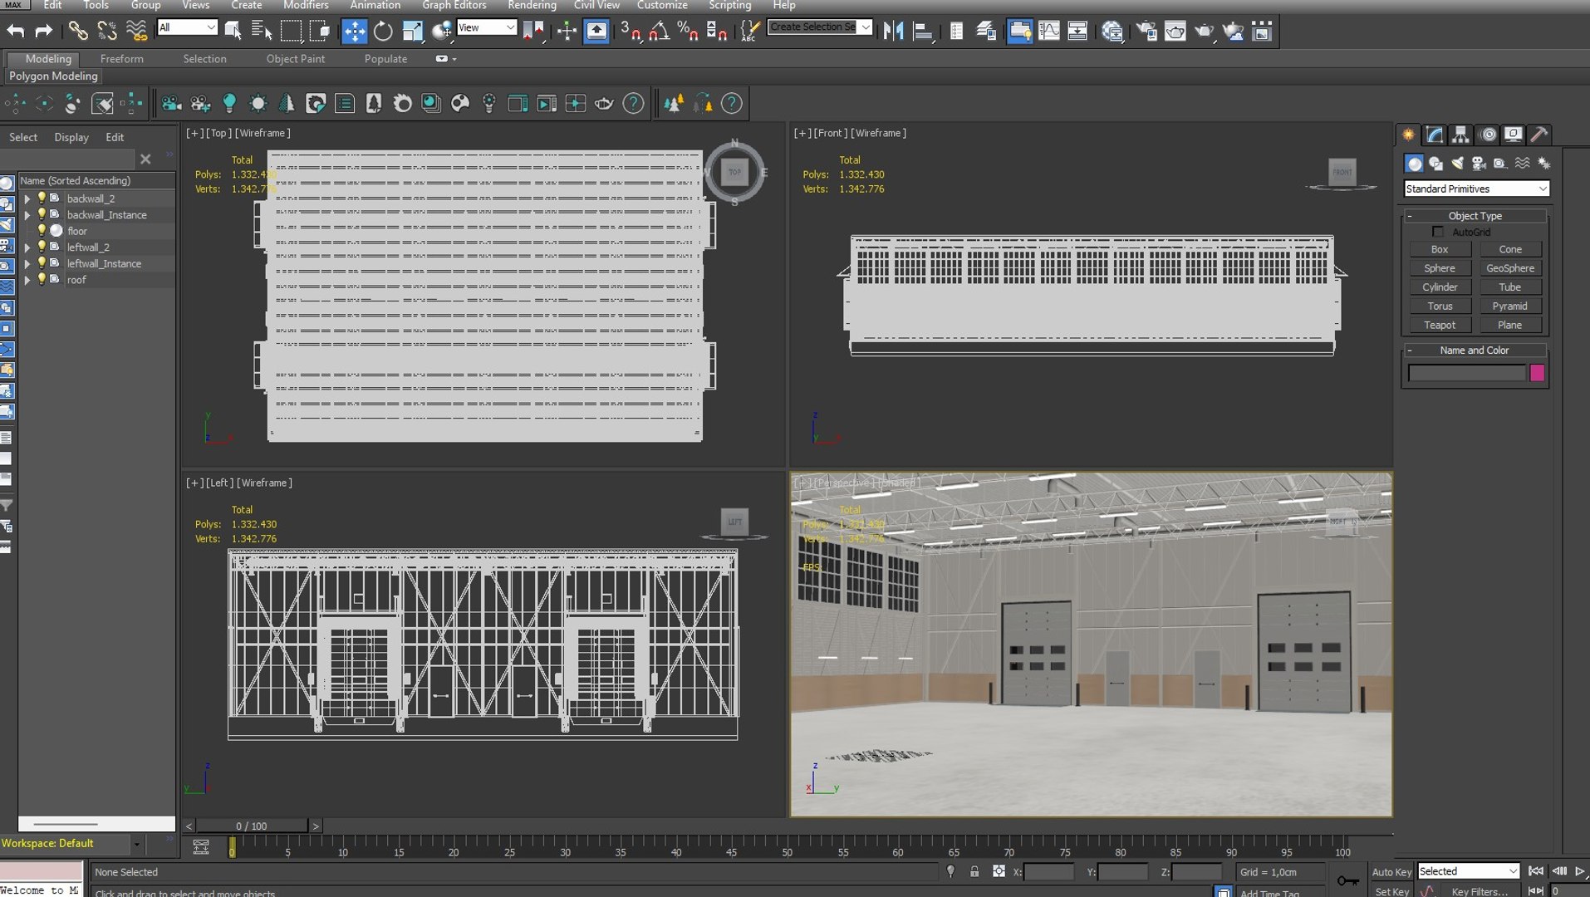Toggle visibility bulb of leftwall_Instance

[x=42, y=262]
